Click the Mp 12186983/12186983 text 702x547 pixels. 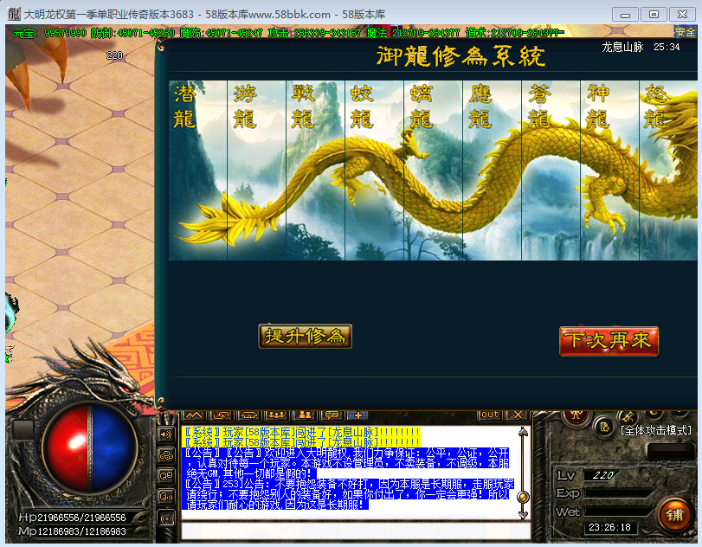click(73, 531)
